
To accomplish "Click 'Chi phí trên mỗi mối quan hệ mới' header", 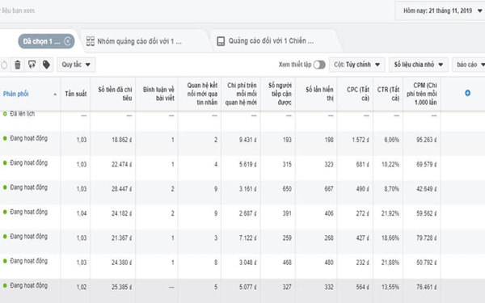I will pos(241,94).
